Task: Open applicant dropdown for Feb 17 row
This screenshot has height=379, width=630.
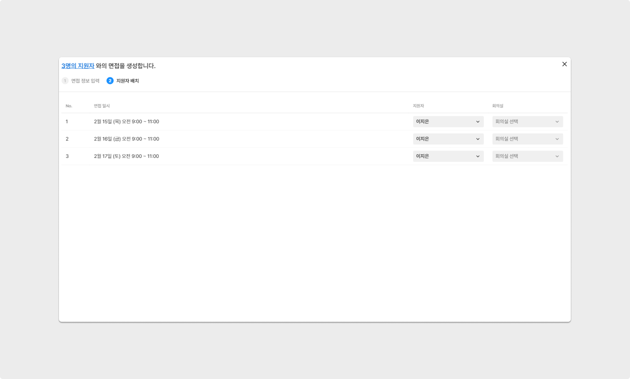Action: 448,156
